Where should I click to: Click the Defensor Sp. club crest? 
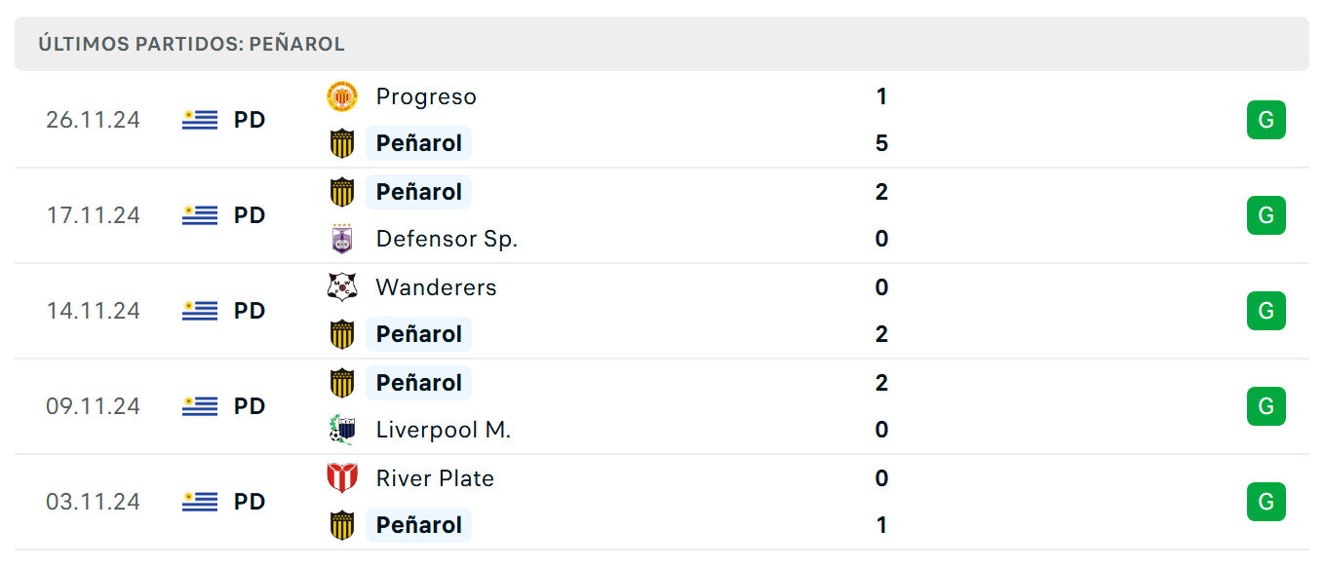[341, 239]
